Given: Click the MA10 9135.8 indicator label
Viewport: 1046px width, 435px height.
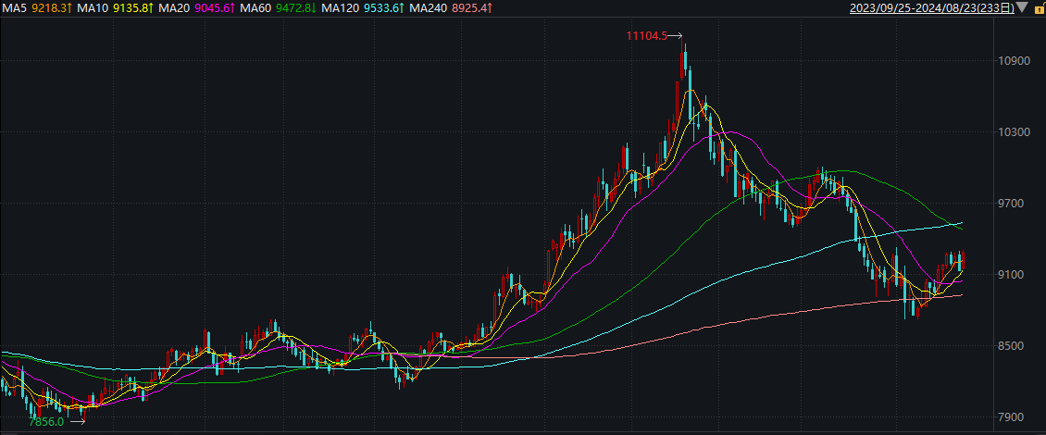Looking at the screenshot, I should pos(116,8).
